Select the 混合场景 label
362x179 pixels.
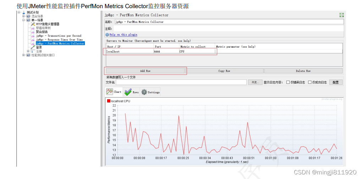[37, 16]
